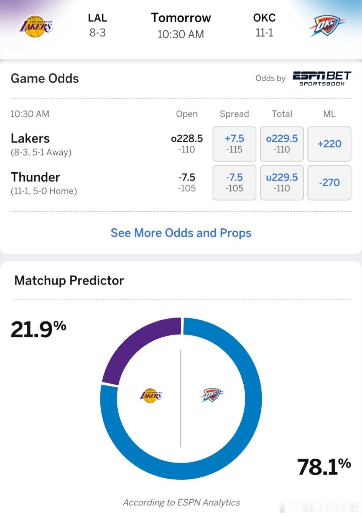Choose the Thunder -270 moneyline
This screenshot has height=516, width=362.
tap(329, 183)
